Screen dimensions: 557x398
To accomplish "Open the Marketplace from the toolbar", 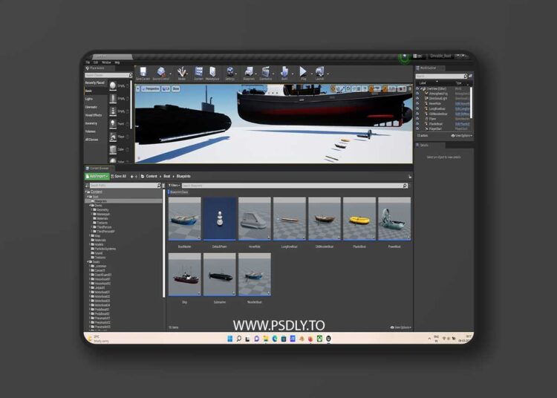I will tap(212, 73).
